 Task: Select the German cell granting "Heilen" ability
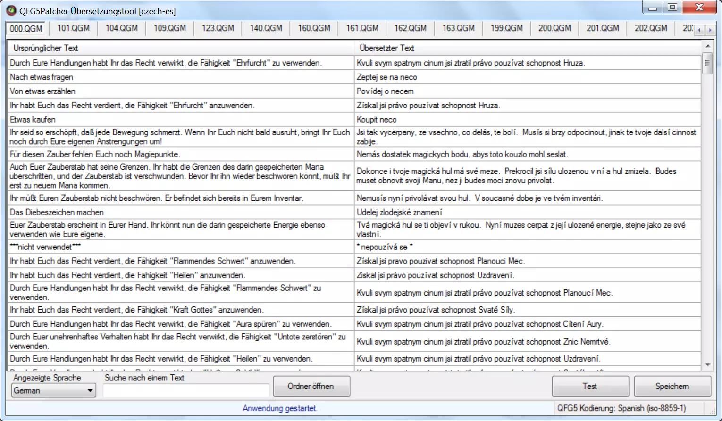pyautogui.click(x=181, y=275)
